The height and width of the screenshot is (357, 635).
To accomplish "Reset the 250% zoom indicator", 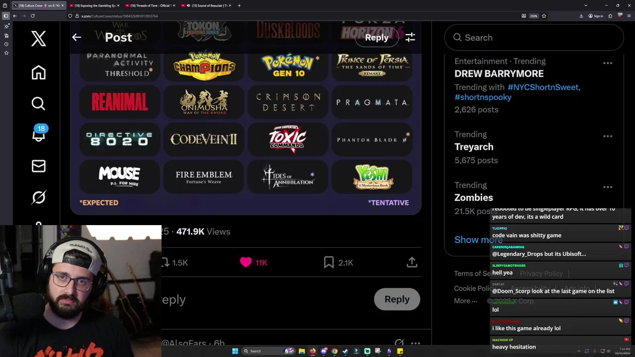I will coord(533,16).
